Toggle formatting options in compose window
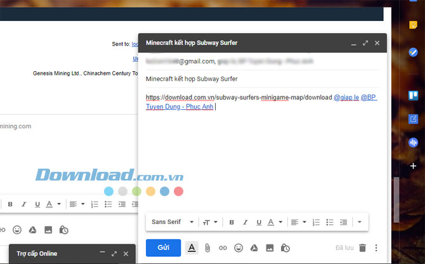The height and width of the screenshot is (264, 425). point(192,247)
